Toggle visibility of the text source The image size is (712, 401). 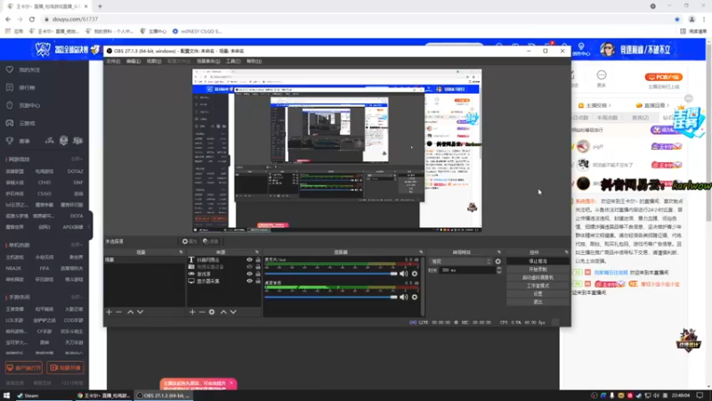[249, 259]
